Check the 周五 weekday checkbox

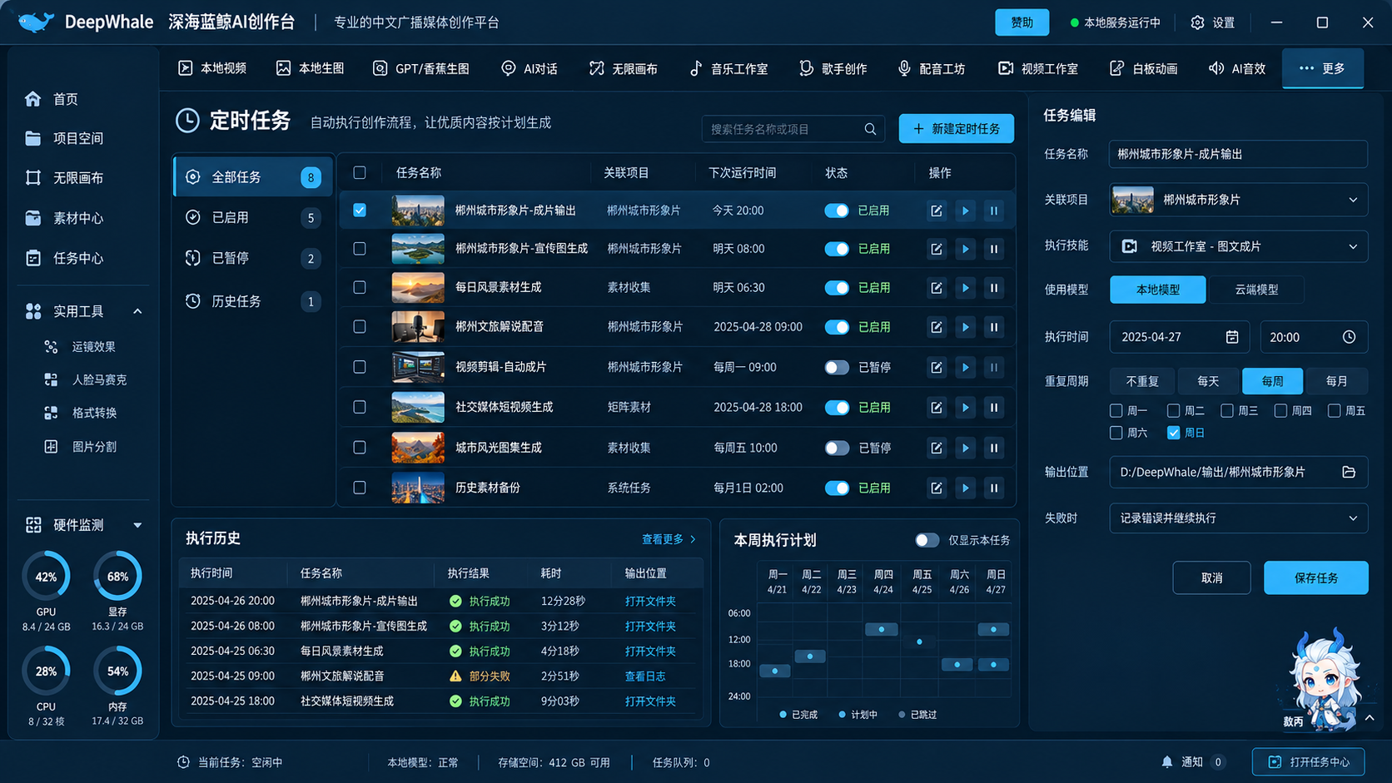point(1334,410)
